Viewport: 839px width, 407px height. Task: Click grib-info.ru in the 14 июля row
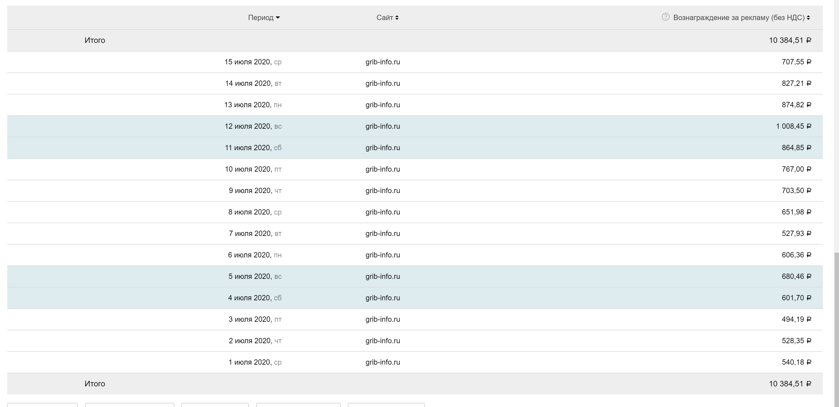point(383,83)
